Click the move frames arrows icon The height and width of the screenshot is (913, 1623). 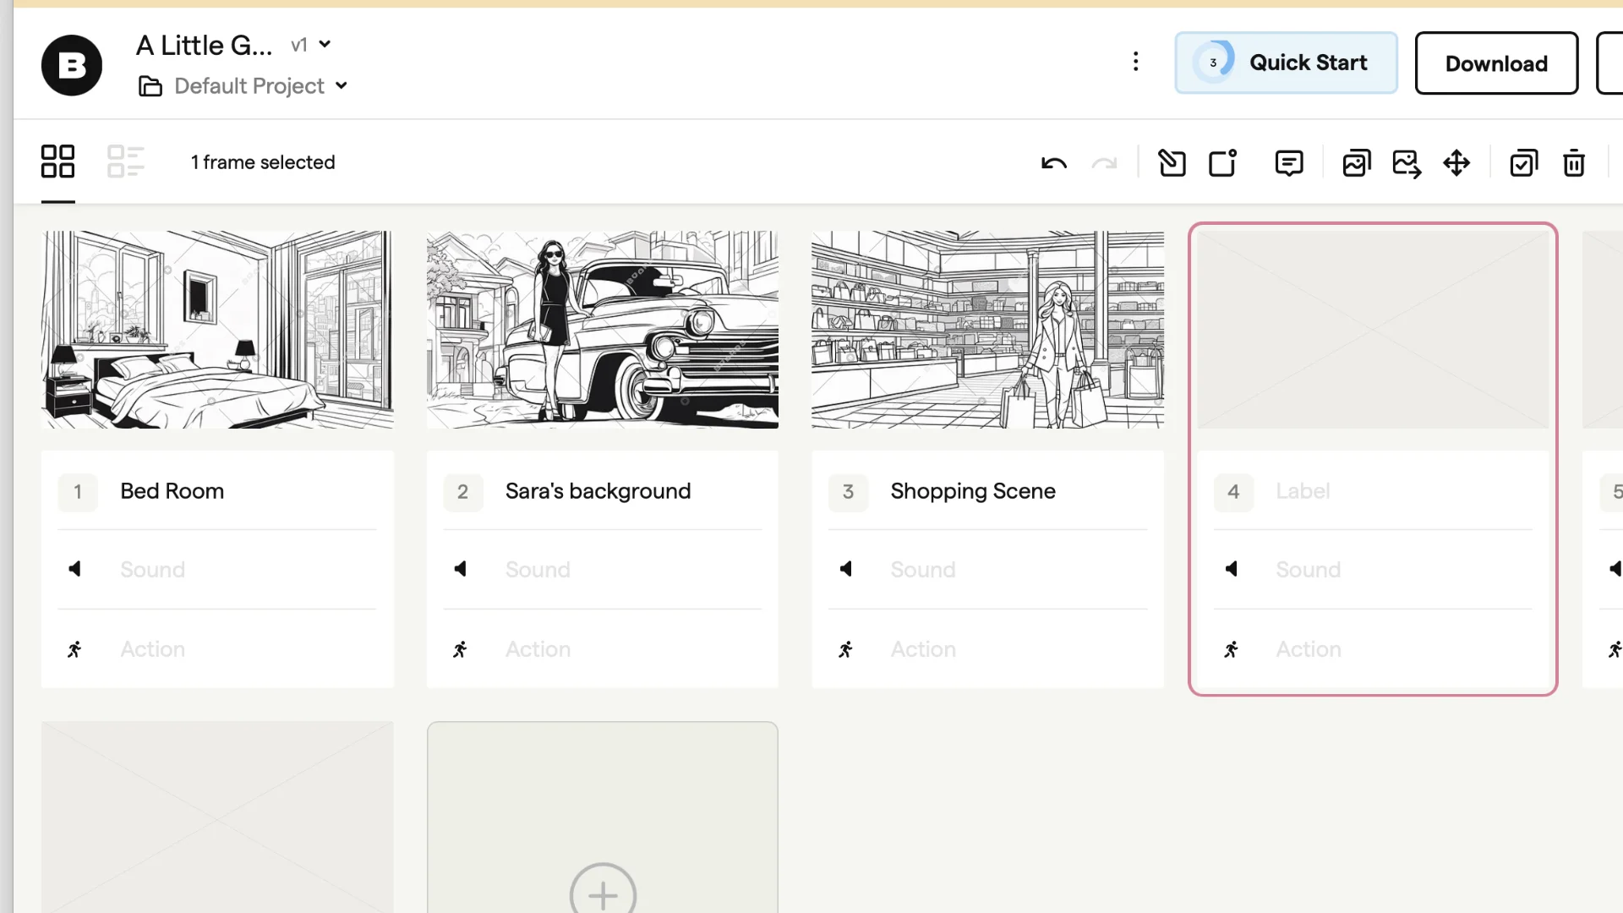1456,163
